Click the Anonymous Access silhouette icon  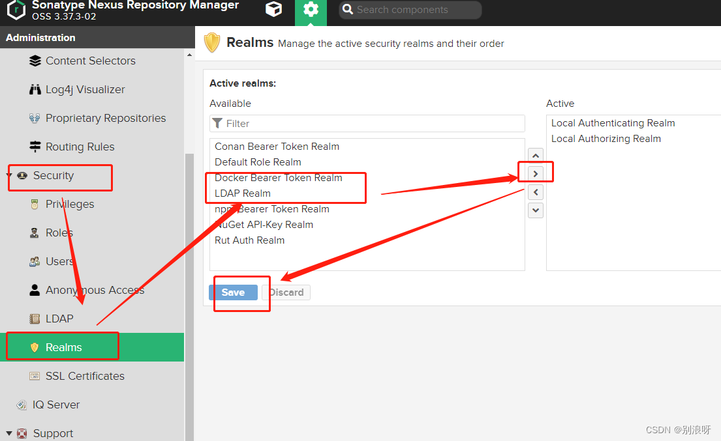pos(35,290)
